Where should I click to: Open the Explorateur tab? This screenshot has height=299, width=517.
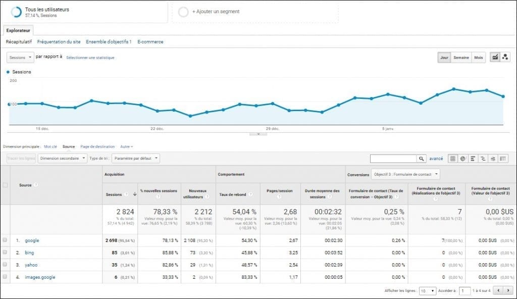click(x=18, y=30)
